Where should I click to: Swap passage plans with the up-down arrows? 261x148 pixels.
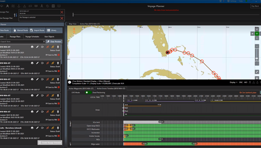click(15, 15)
